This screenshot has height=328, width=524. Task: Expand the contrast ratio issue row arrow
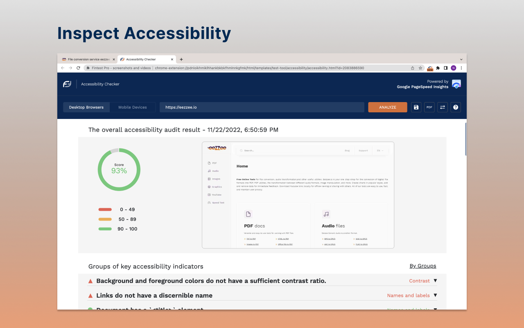pyautogui.click(x=435, y=281)
